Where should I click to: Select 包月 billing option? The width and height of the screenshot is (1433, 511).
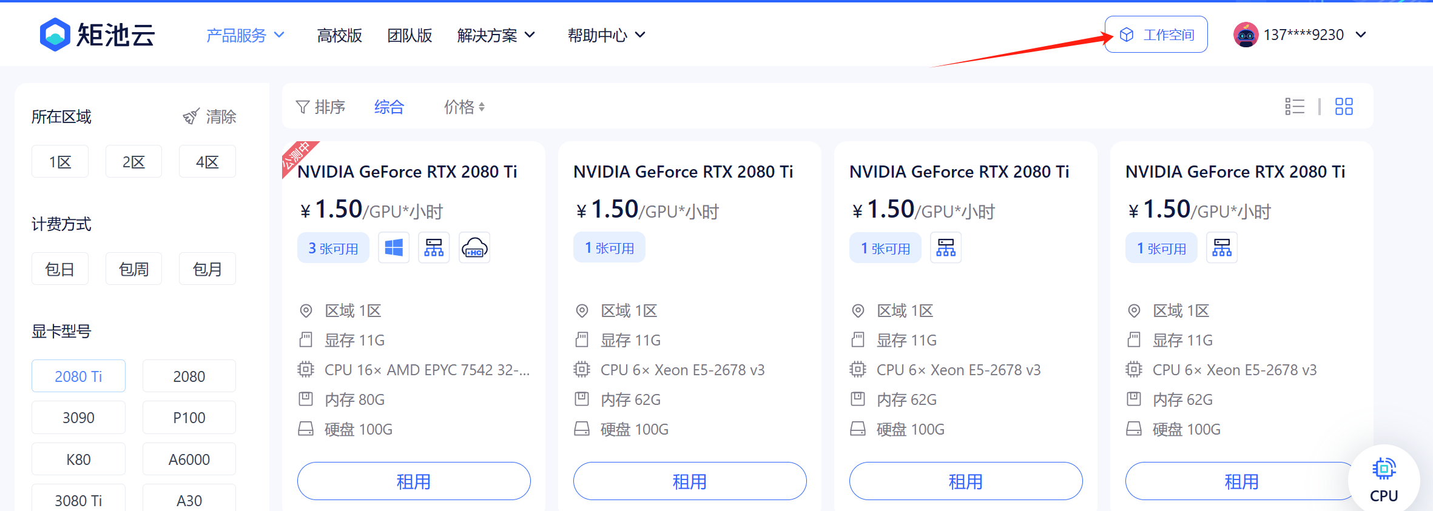click(x=207, y=269)
